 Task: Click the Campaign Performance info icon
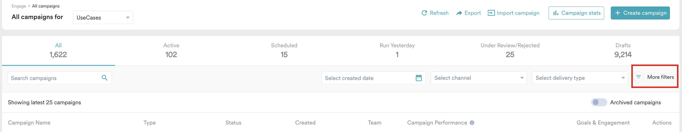point(472,123)
